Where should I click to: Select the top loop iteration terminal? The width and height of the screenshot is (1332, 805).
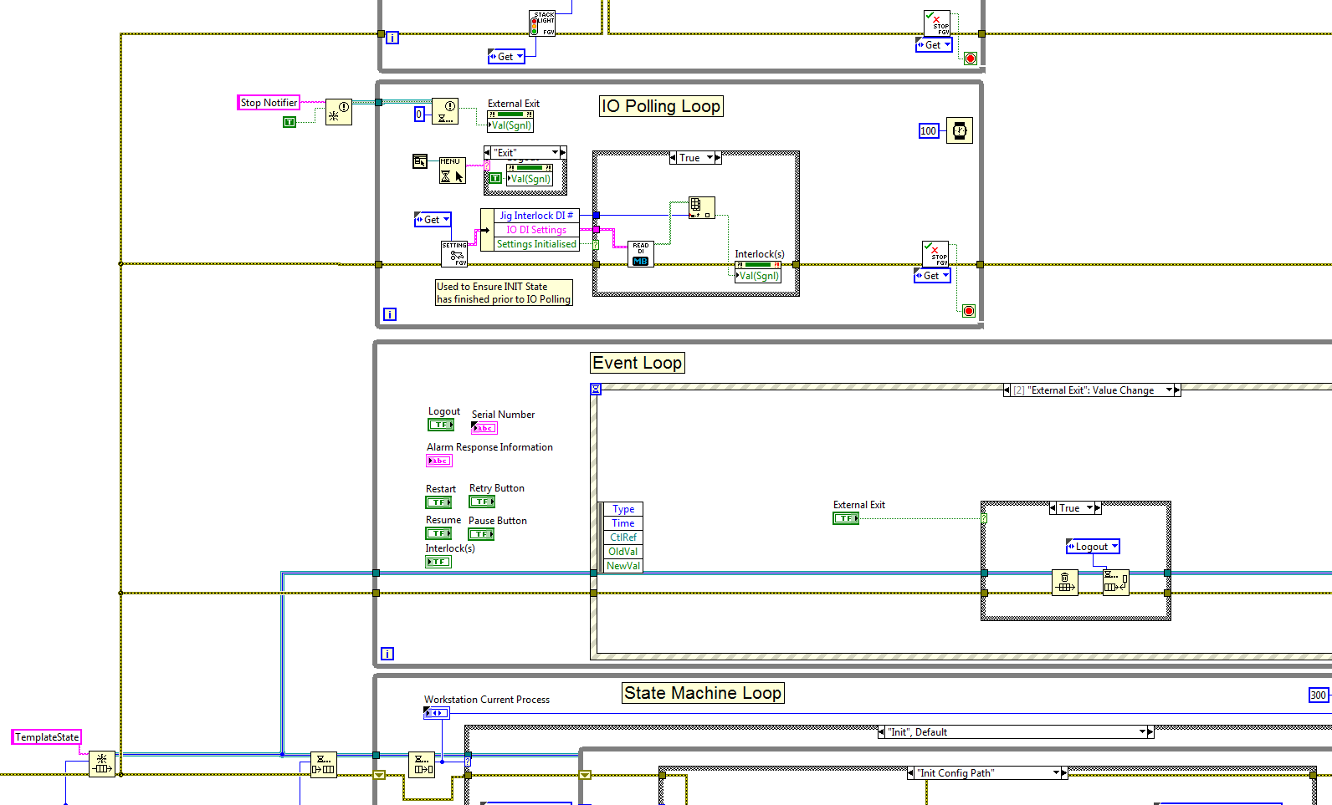tap(392, 38)
